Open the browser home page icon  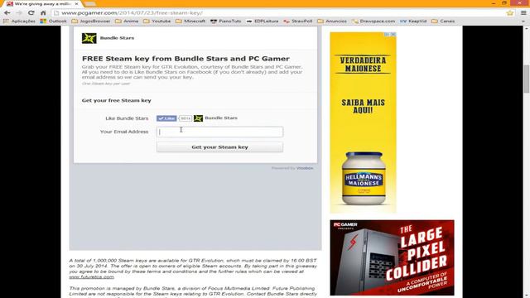point(43,13)
